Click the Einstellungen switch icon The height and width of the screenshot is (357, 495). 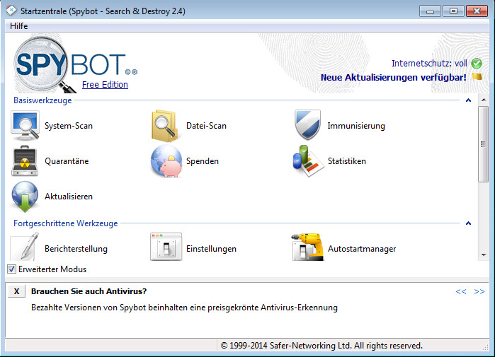(166, 247)
